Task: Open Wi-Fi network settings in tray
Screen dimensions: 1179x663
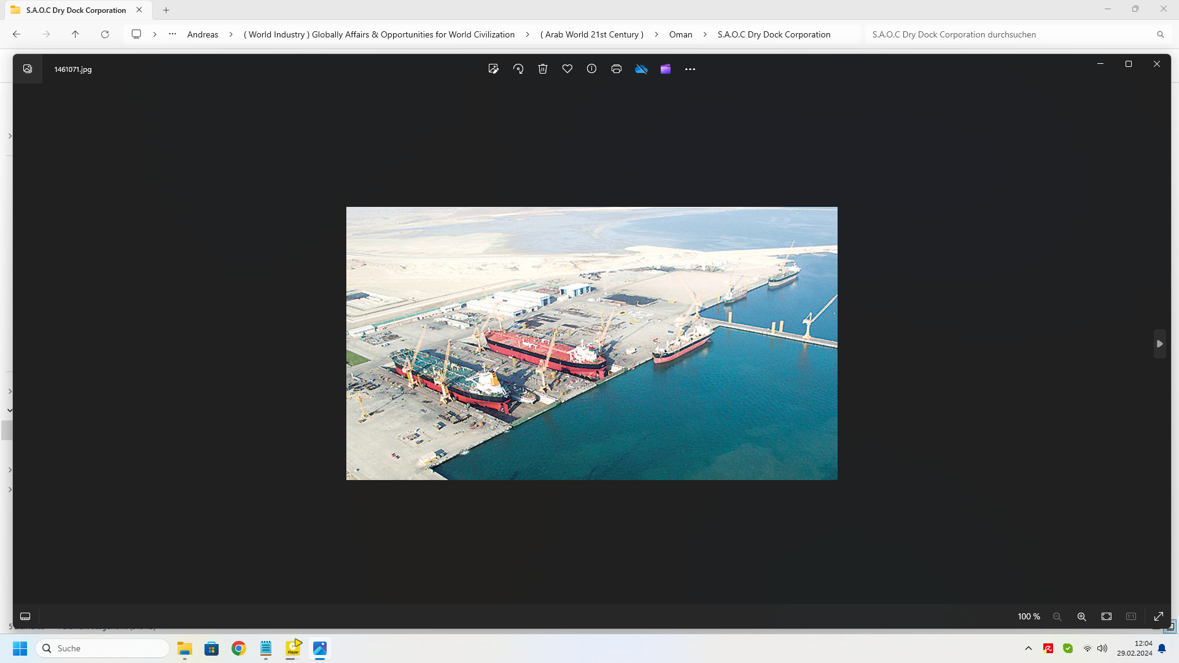Action: [x=1088, y=648]
